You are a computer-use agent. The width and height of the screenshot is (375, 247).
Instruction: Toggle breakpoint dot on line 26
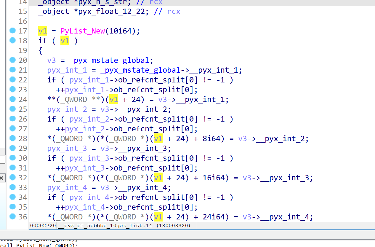click(12, 119)
